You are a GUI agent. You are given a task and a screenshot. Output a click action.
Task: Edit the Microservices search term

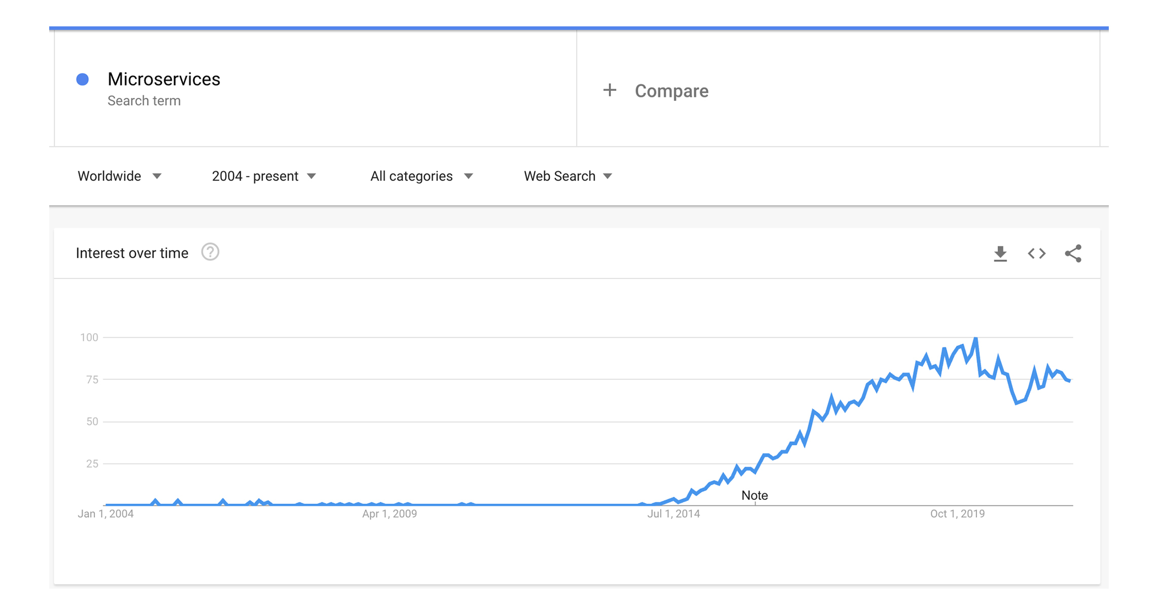(164, 79)
